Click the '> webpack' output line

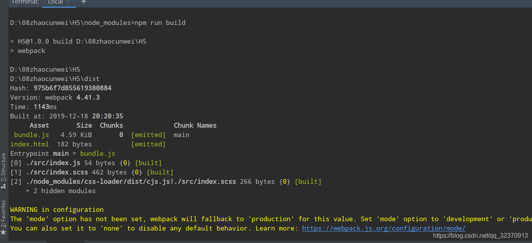click(28, 51)
